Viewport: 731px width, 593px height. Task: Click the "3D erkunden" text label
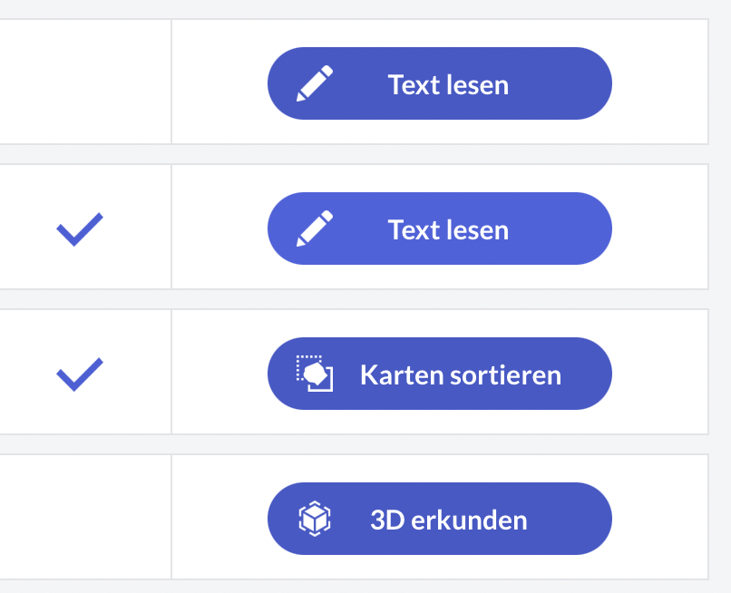448,520
